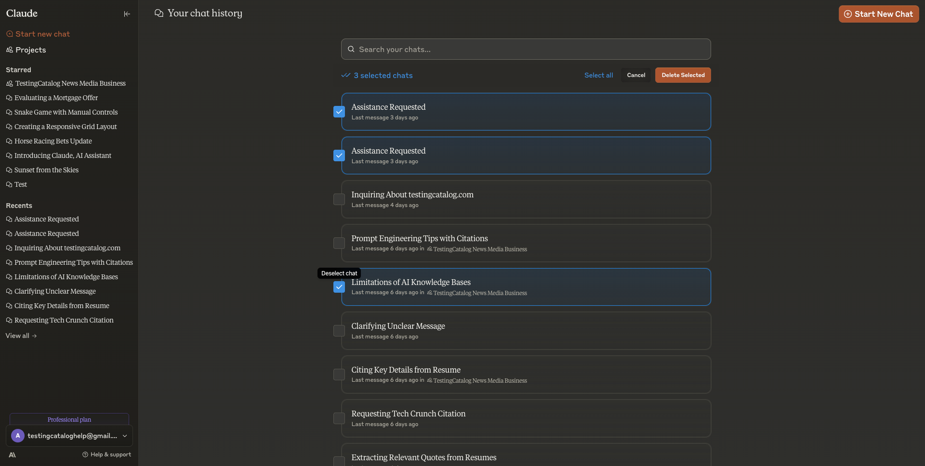Click the 'Starred' section heading

(x=18, y=70)
